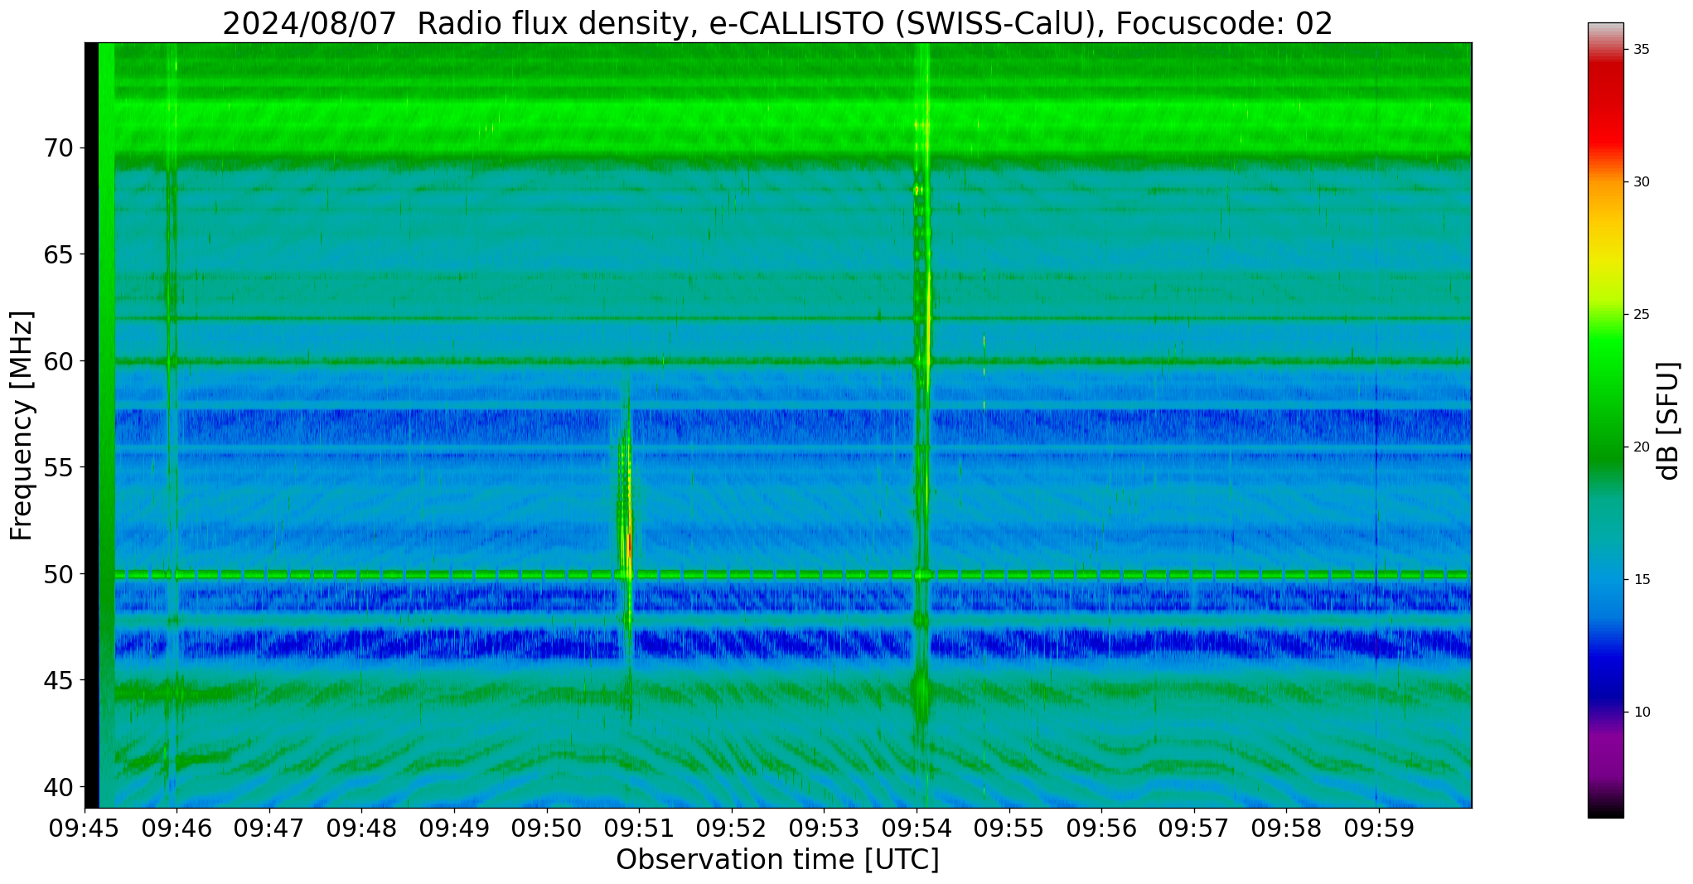The height and width of the screenshot is (884, 1693).
Task: Click the 'Frequency [MHz]' axis label
Action: coord(22,426)
